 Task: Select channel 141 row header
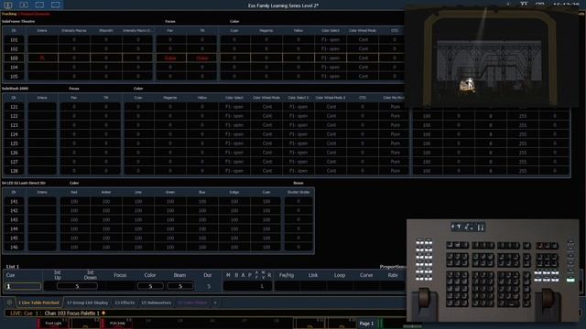coord(14,201)
